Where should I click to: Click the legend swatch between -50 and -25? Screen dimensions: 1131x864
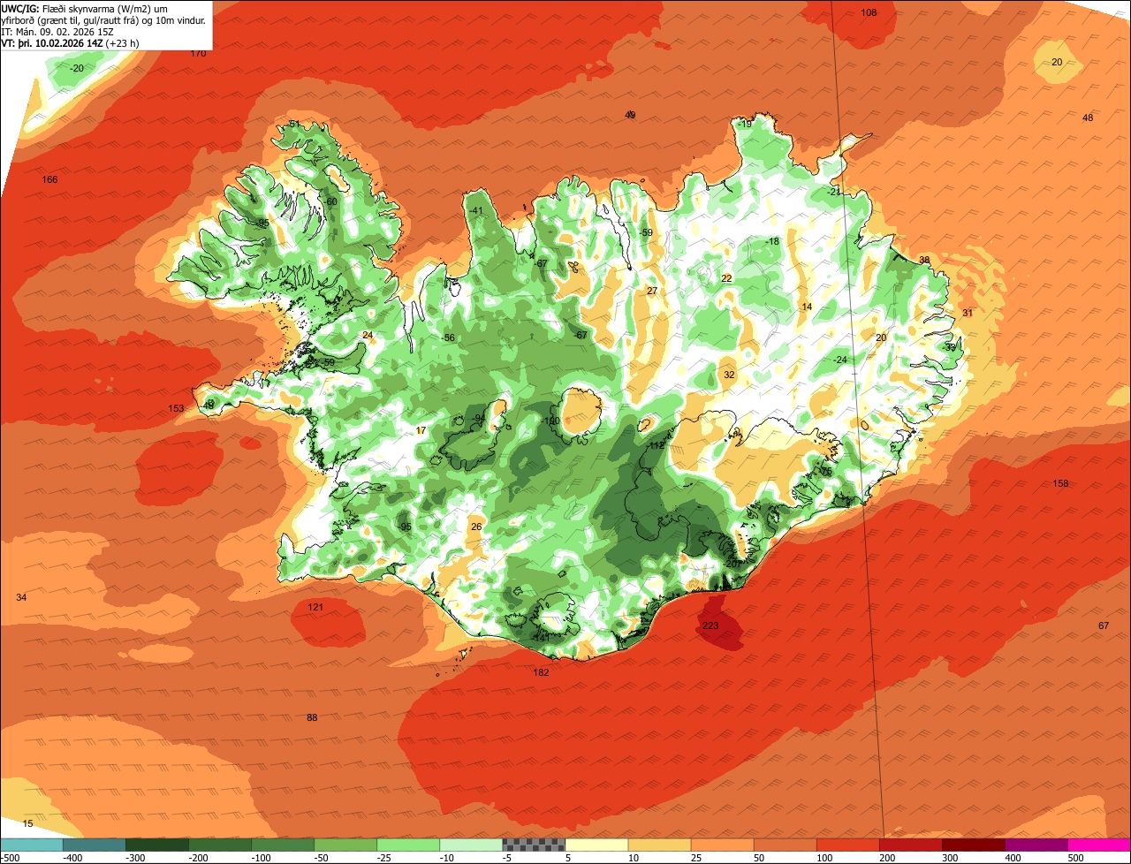click(x=345, y=845)
